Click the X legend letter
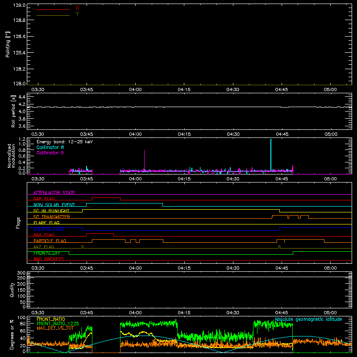This screenshot has height=357, width=357. [77, 8]
